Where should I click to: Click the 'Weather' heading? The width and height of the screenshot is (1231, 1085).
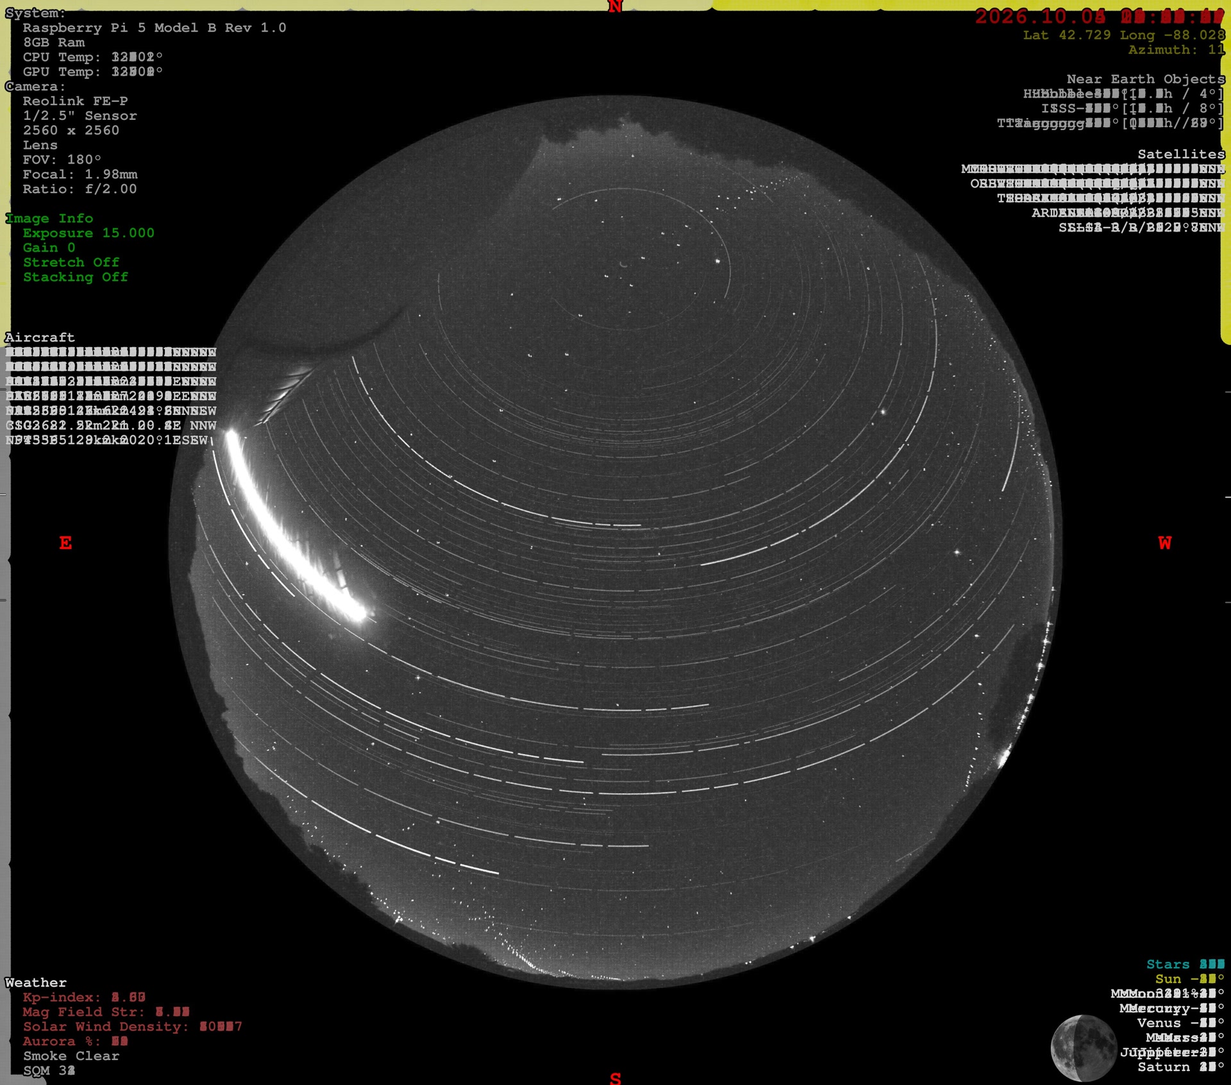pos(36,982)
